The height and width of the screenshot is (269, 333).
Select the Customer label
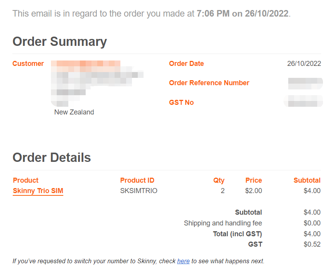pos(28,64)
